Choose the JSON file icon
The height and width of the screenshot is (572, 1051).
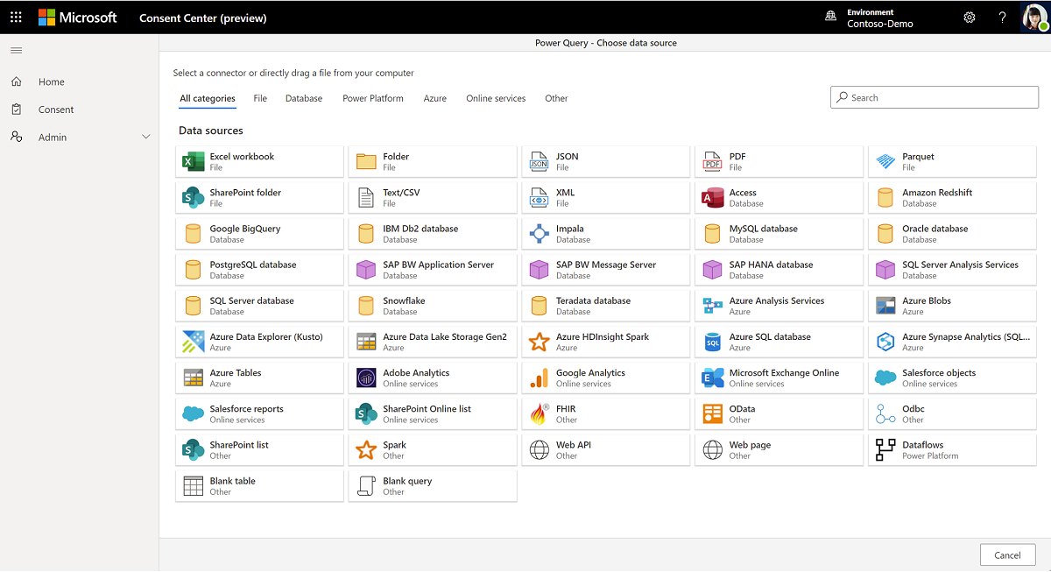(540, 162)
